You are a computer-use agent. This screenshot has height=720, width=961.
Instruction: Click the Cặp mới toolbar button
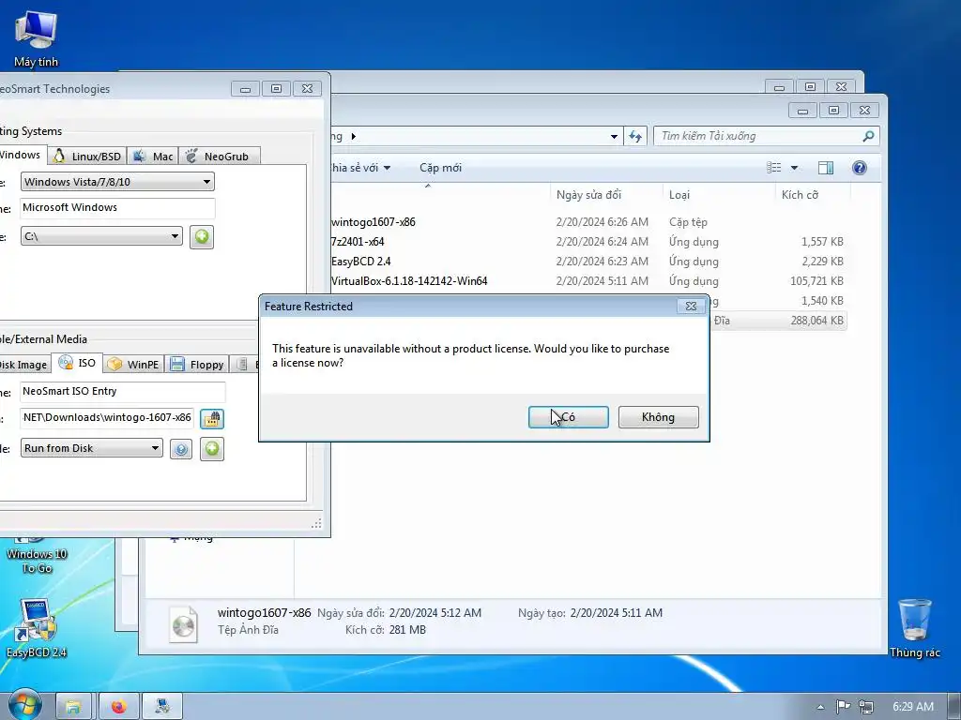(x=440, y=168)
